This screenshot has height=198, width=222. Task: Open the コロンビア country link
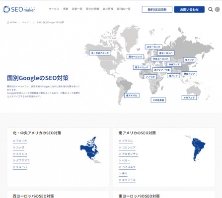click(127, 148)
